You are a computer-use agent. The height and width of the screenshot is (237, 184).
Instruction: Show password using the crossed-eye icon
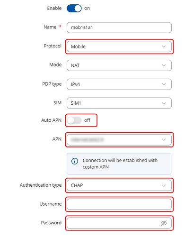tap(164, 223)
